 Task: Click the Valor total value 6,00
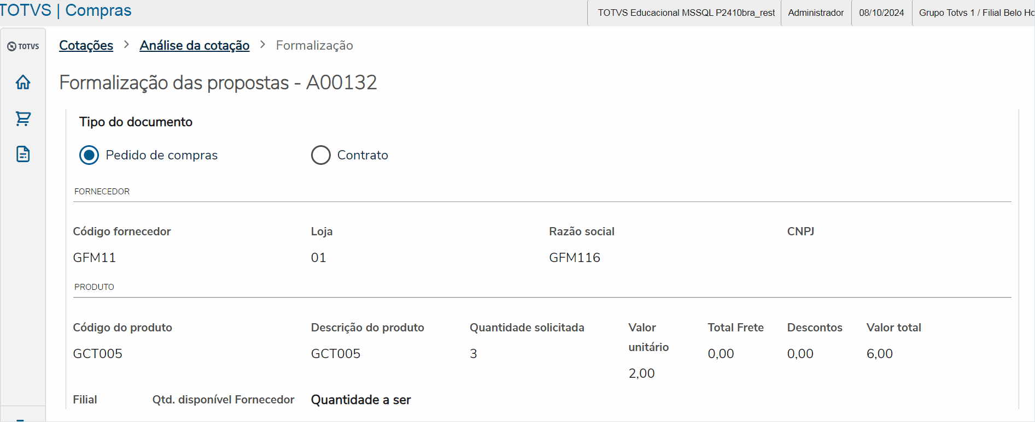click(880, 354)
